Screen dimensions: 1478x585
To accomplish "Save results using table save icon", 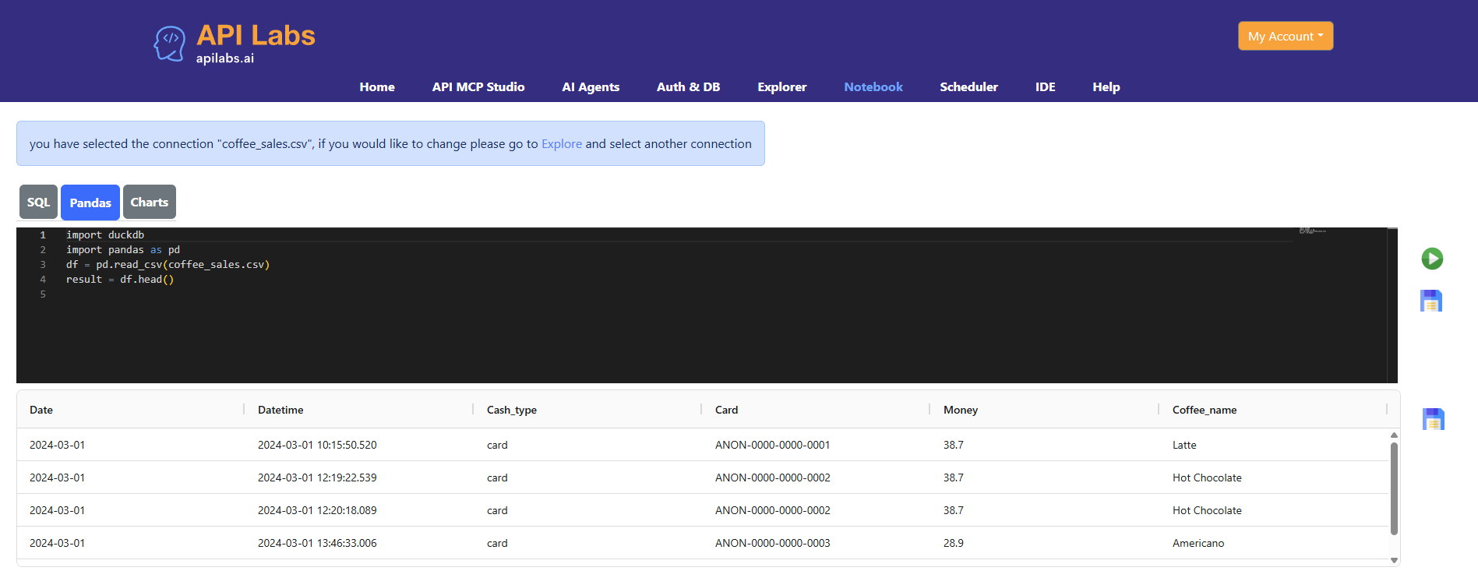I will click(1434, 419).
